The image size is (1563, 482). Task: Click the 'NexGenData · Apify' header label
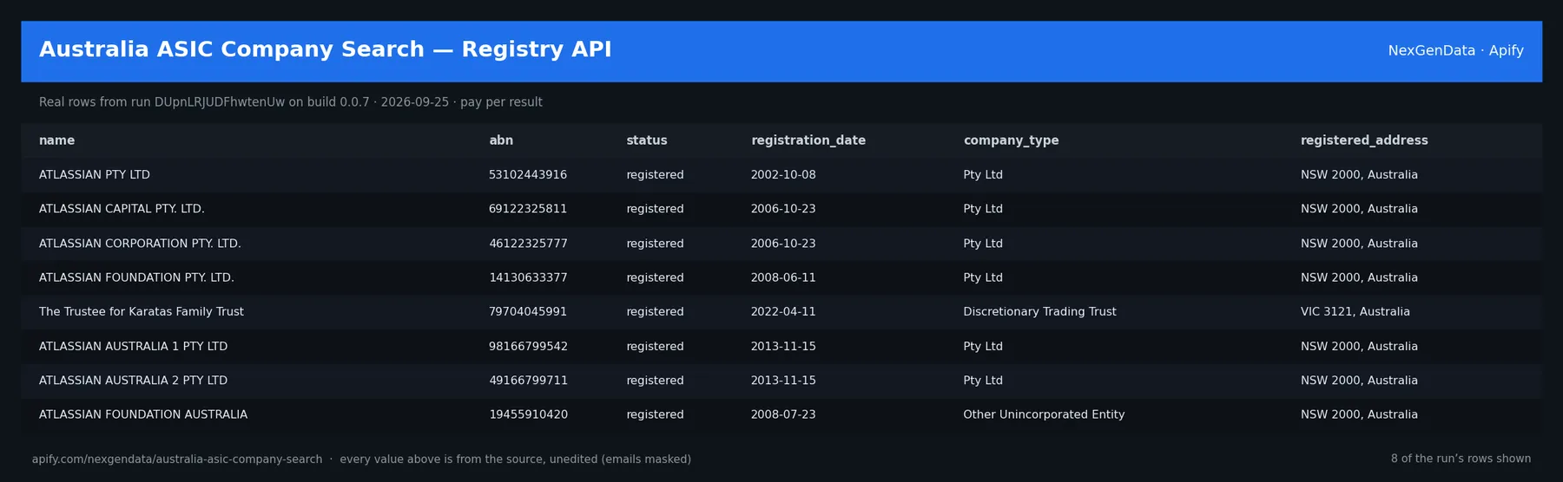pyautogui.click(x=1455, y=50)
